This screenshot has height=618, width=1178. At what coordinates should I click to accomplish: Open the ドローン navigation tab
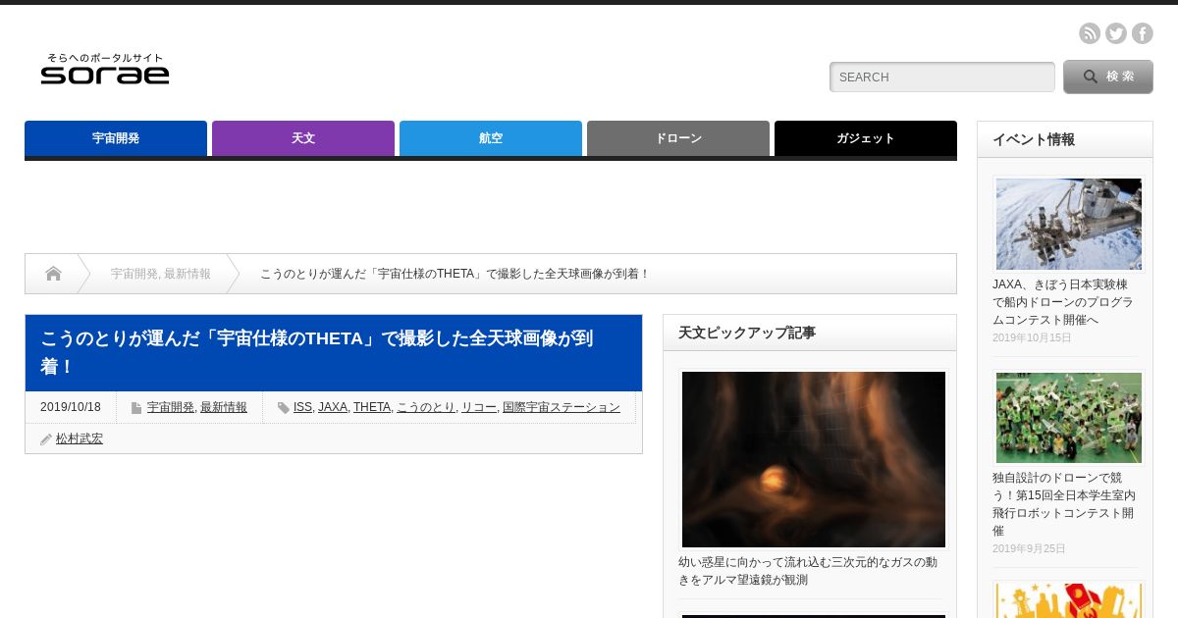pyautogui.click(x=678, y=138)
